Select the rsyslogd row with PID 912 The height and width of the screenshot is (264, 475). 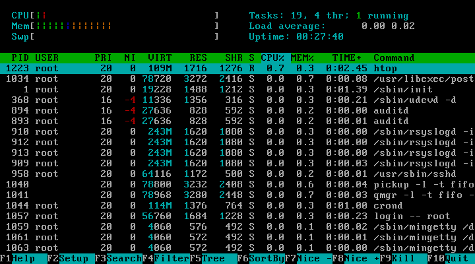click(x=237, y=142)
